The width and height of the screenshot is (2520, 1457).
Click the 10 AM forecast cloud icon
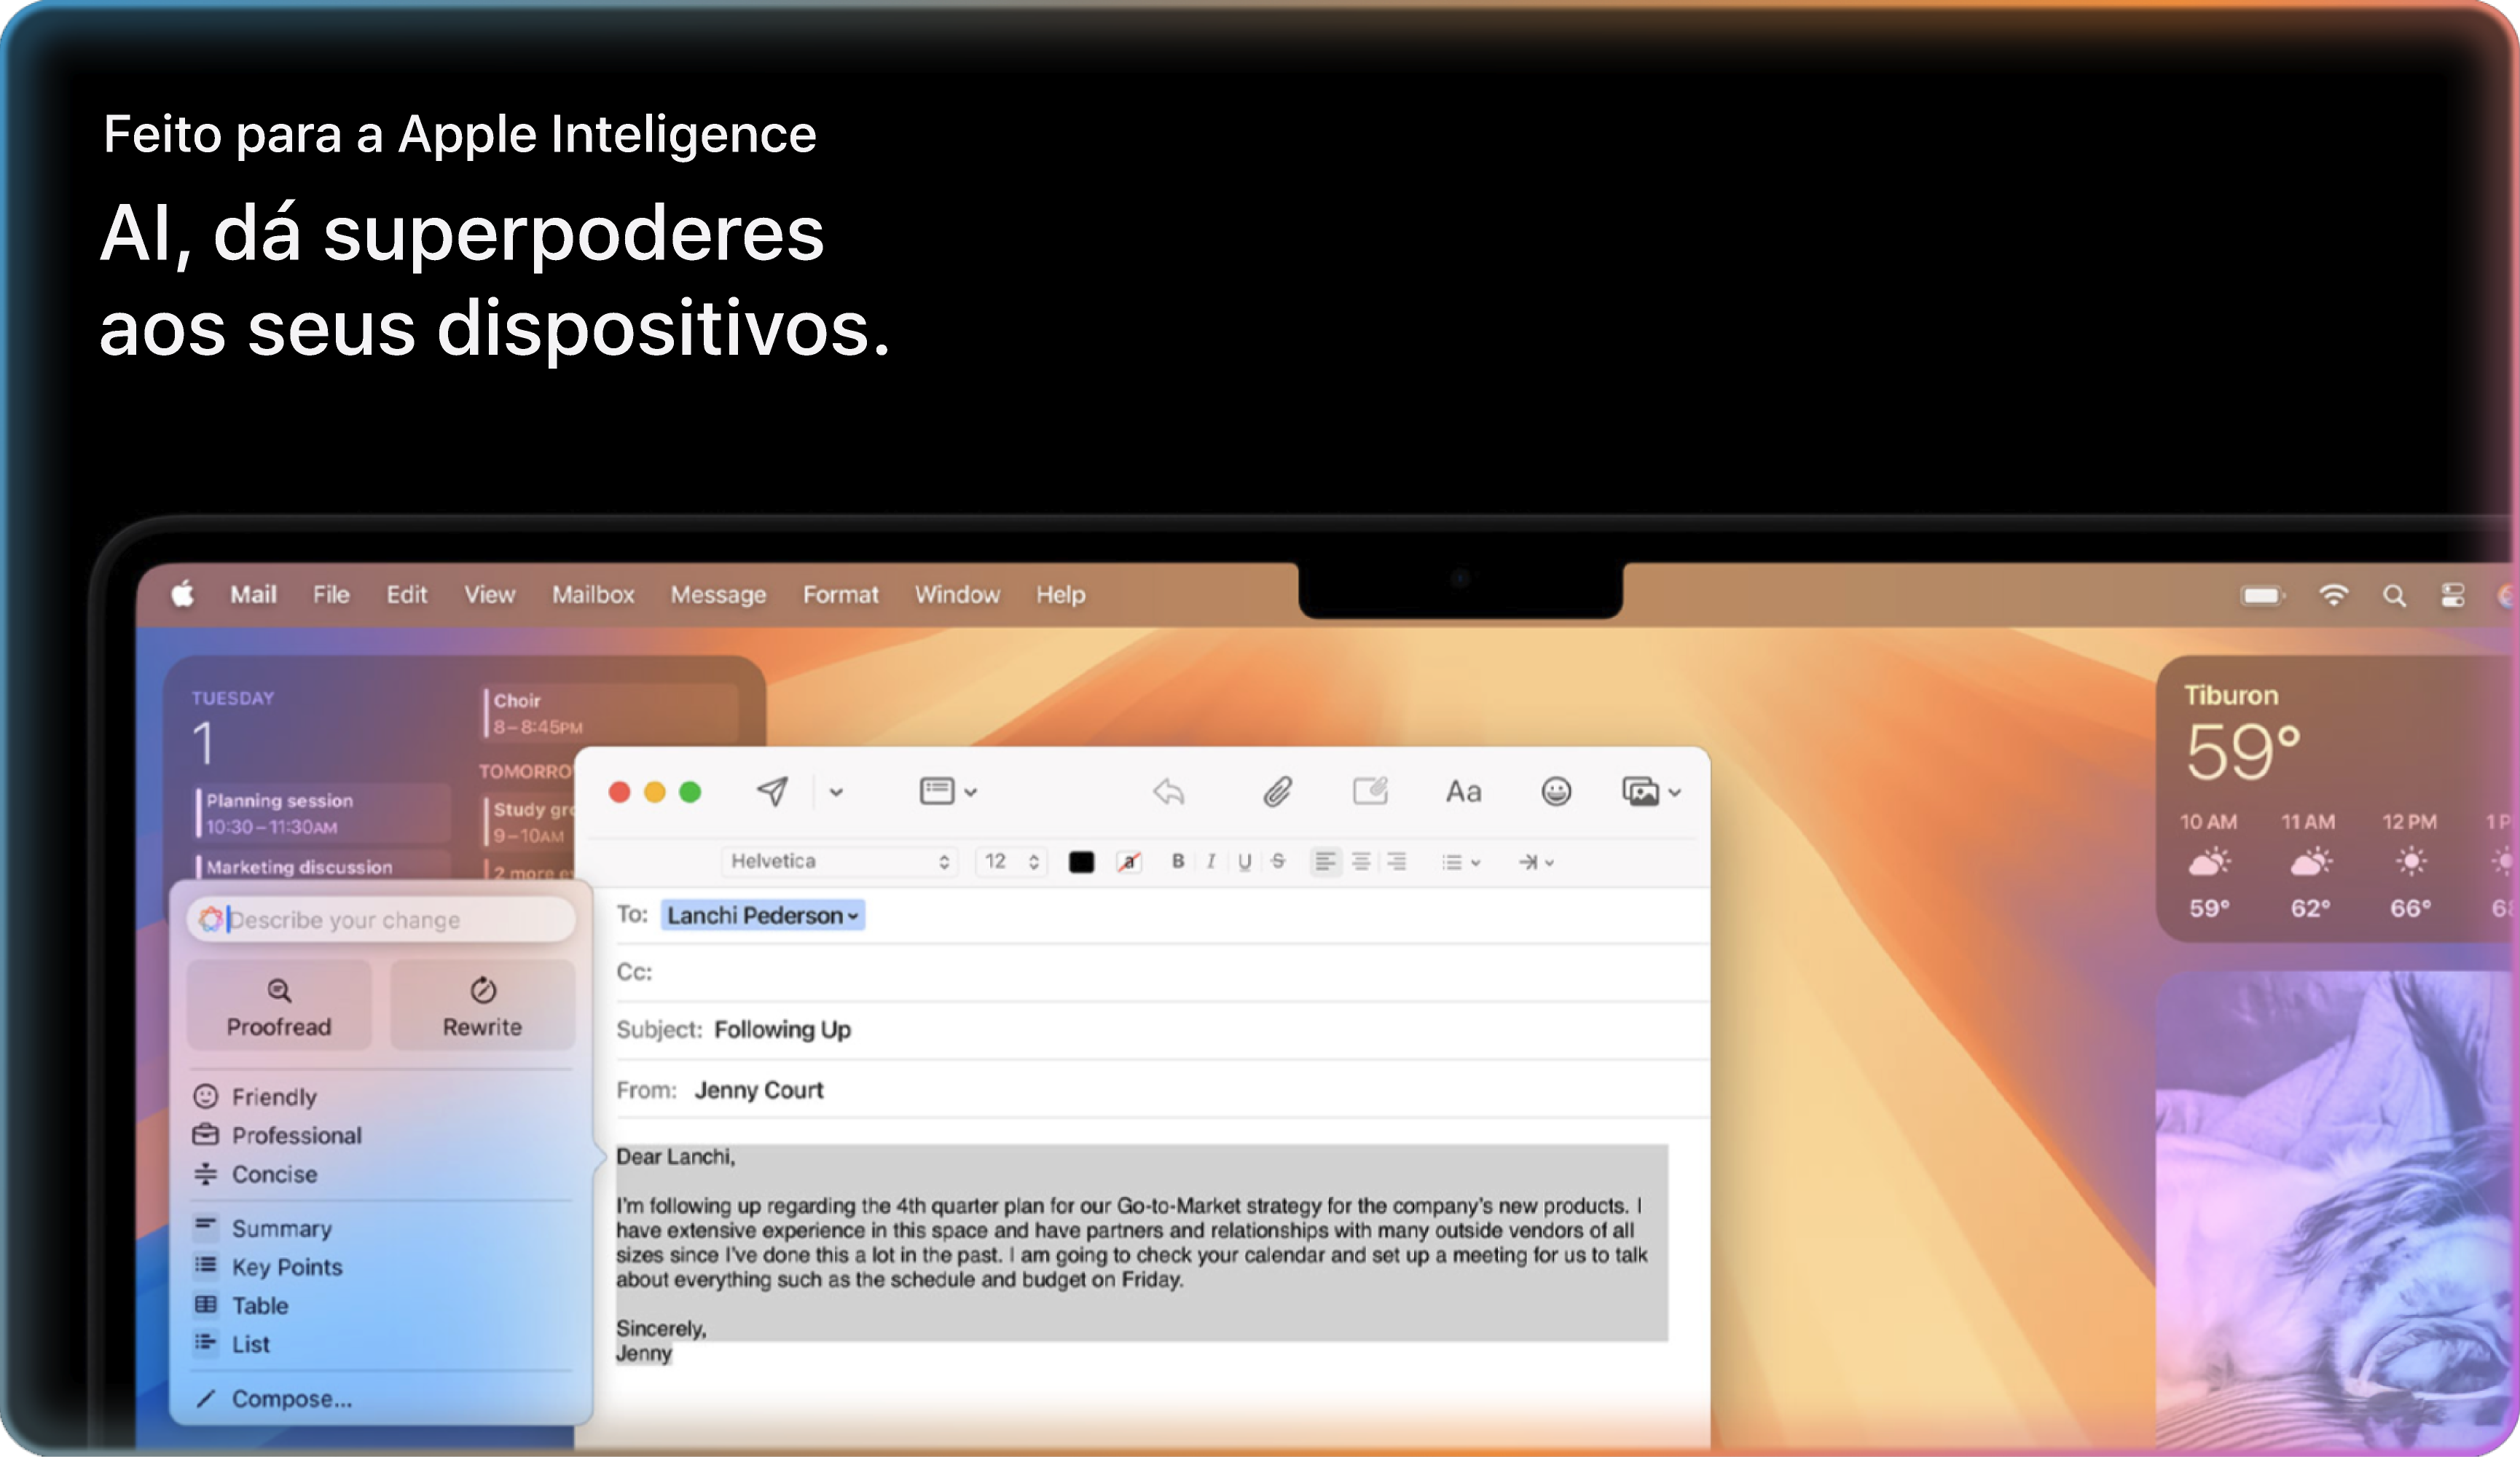(2209, 862)
